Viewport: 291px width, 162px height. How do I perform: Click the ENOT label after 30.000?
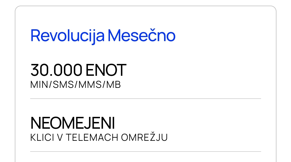click(106, 70)
